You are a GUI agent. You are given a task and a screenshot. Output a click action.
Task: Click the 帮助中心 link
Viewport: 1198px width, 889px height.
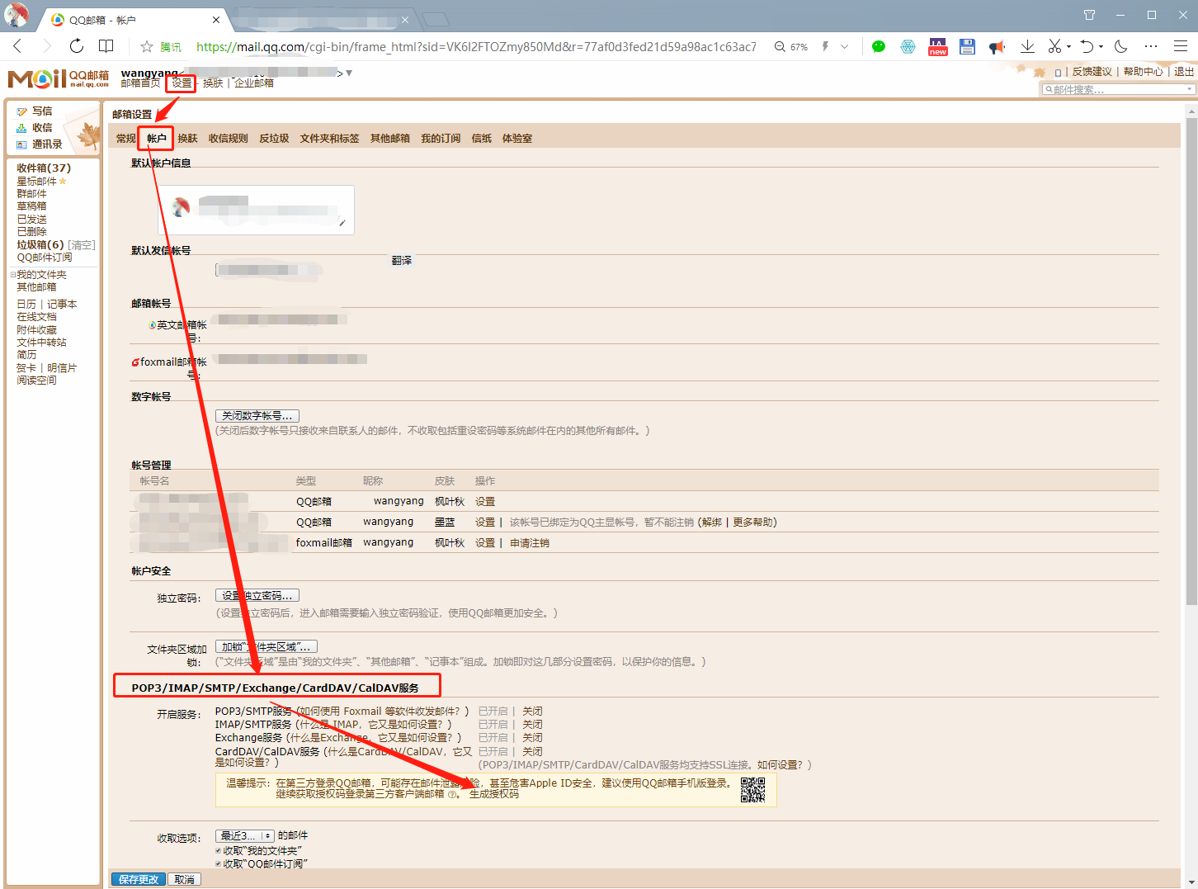tap(1143, 72)
